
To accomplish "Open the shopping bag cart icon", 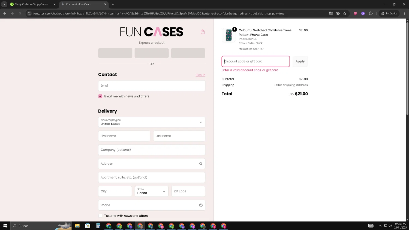I will (x=203, y=32).
